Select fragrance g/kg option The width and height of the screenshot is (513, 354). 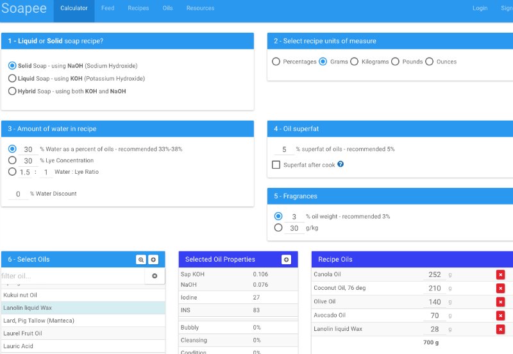278,228
